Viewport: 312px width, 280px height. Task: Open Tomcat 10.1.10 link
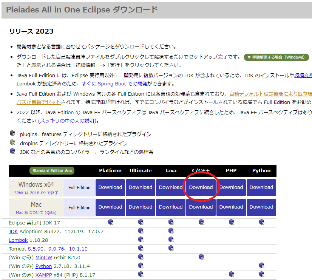(78, 249)
